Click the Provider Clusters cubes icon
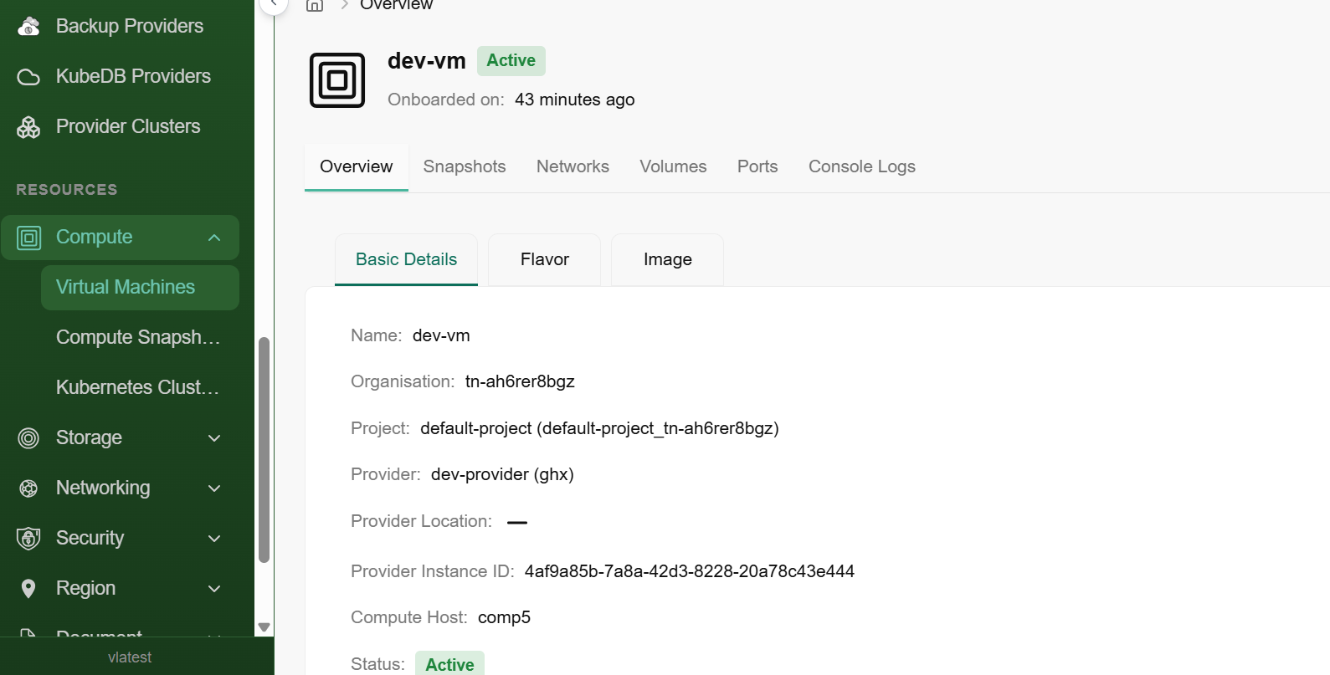1330x675 pixels. [x=28, y=127]
